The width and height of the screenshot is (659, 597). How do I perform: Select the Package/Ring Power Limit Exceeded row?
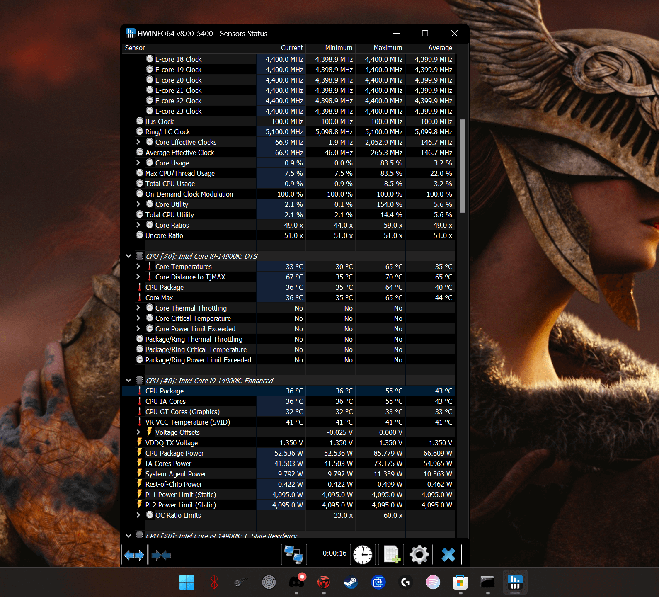pos(288,360)
